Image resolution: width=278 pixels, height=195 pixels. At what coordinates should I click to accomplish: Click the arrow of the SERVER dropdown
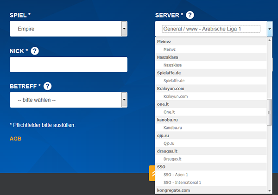tap(270, 29)
